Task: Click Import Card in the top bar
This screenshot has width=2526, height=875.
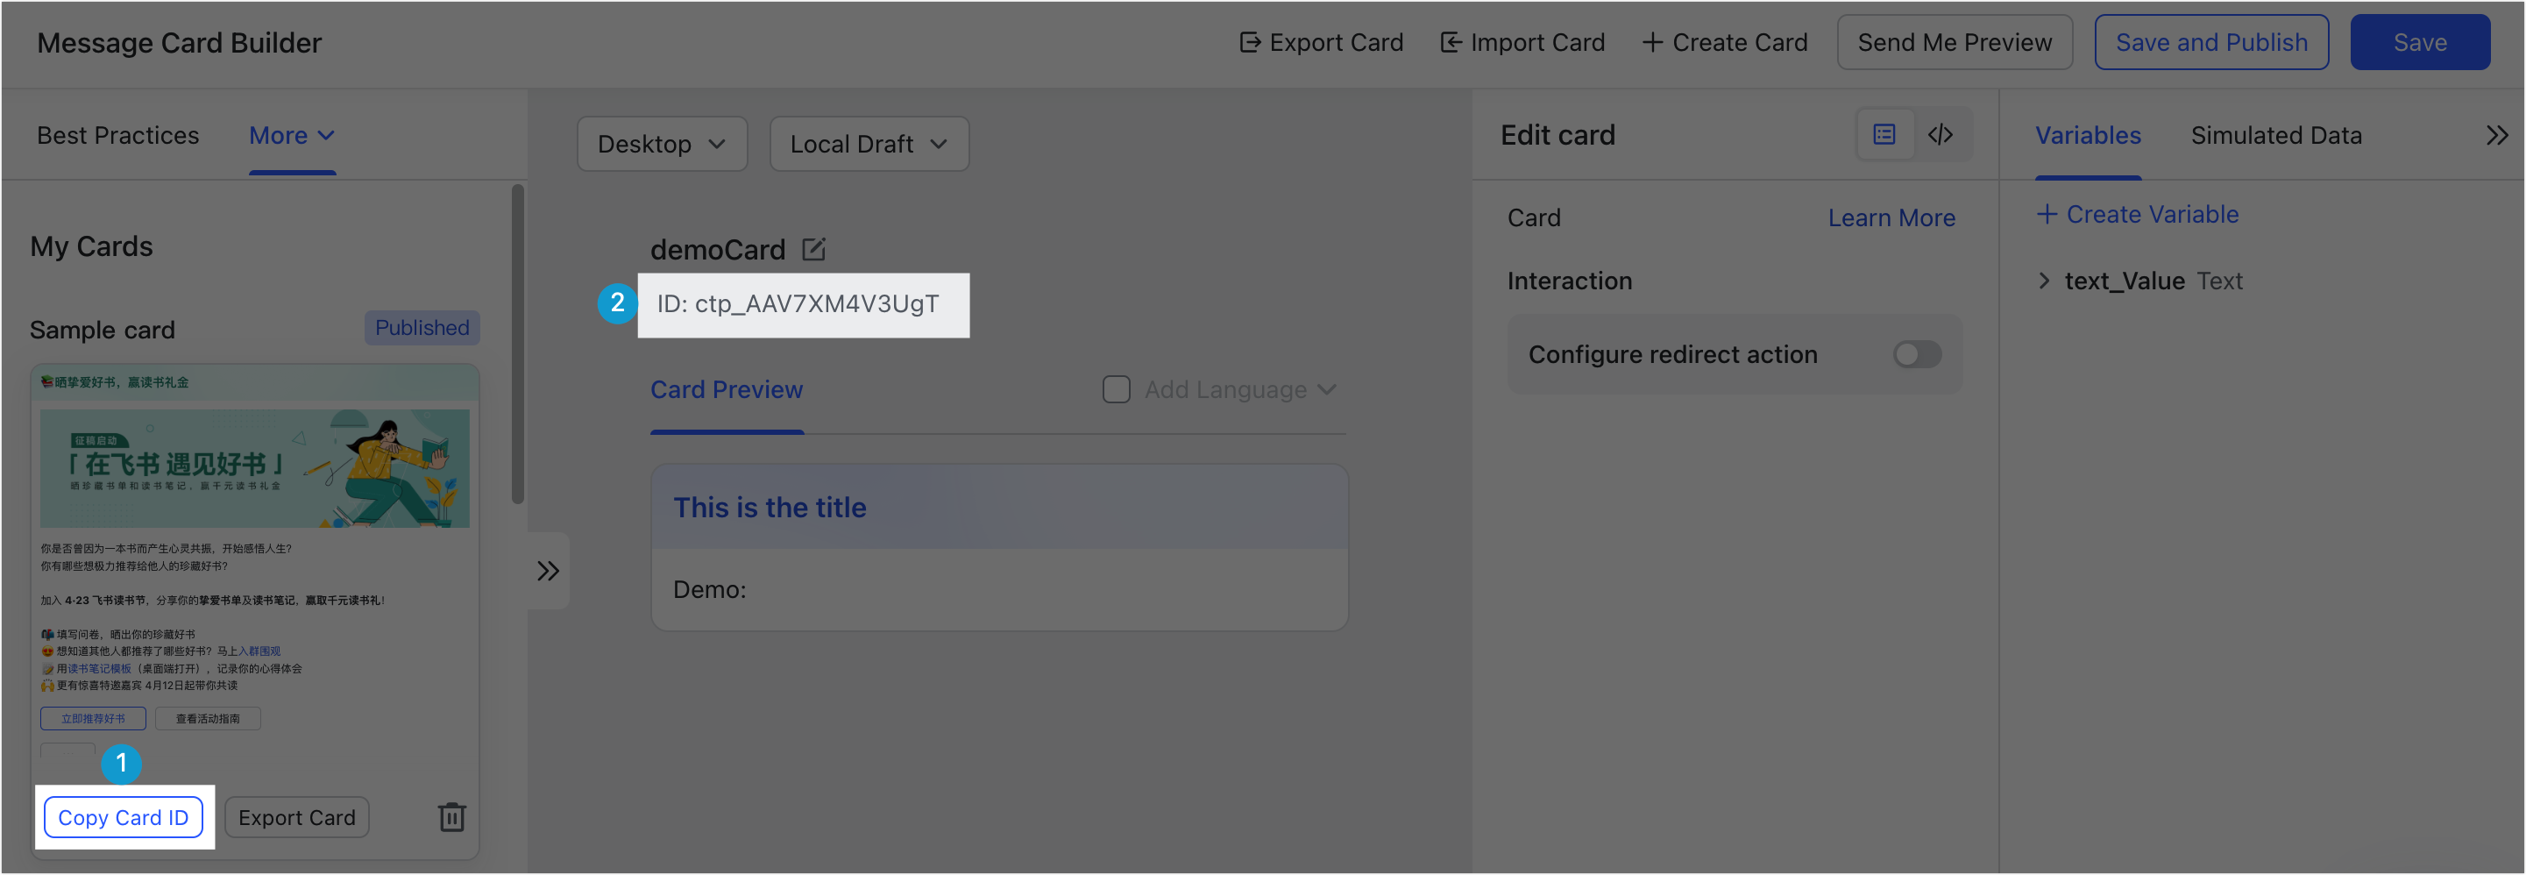Action: click(x=1522, y=42)
